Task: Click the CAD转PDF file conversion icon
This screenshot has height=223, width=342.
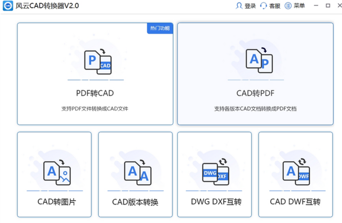Action: (259, 60)
